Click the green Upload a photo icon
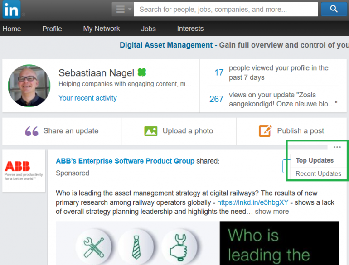349x265 pixels. [150, 131]
